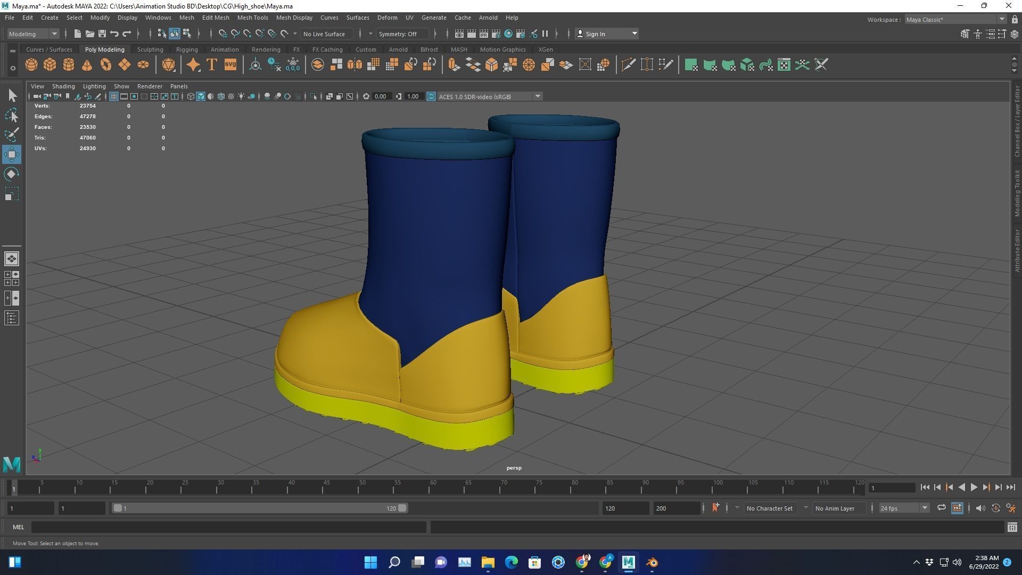Click the Select tool arrow

click(12, 96)
